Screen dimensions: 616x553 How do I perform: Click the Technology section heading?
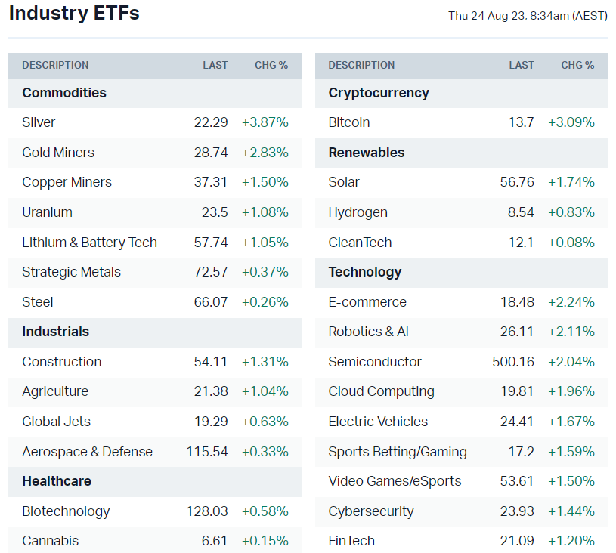364,272
